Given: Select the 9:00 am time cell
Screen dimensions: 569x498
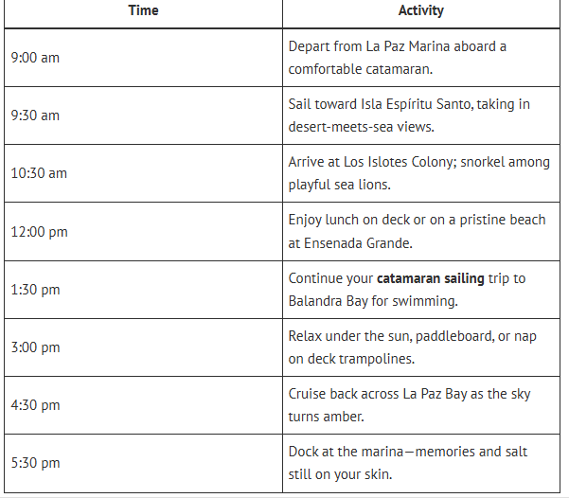Looking at the screenshot, I should pyautogui.click(x=35, y=58).
